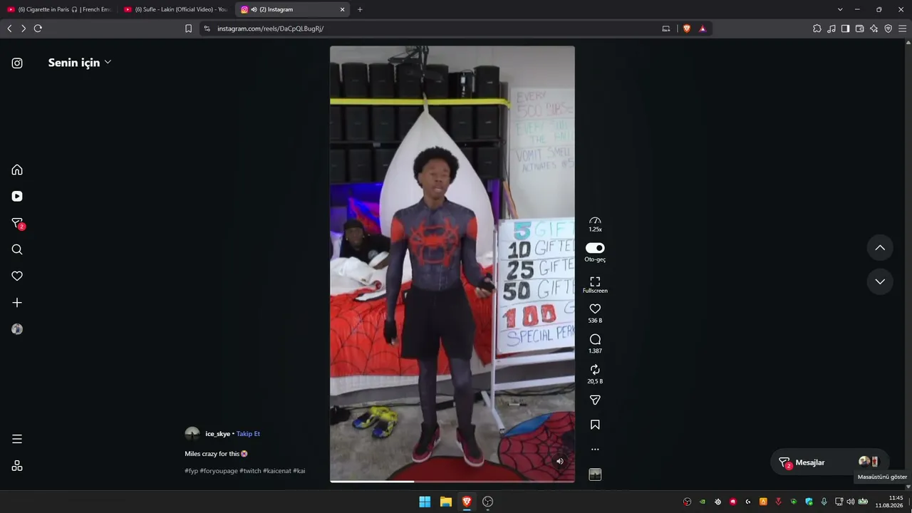Open the Instagram logo home link

(17, 63)
